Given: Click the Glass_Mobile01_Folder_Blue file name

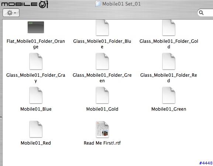Looking at the screenshot, I should [x=102, y=44].
